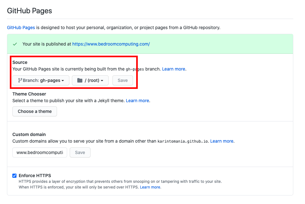This screenshot has height=204, width=305.
Task: Click the karintomania.github.io code text
Action: (x=183, y=141)
